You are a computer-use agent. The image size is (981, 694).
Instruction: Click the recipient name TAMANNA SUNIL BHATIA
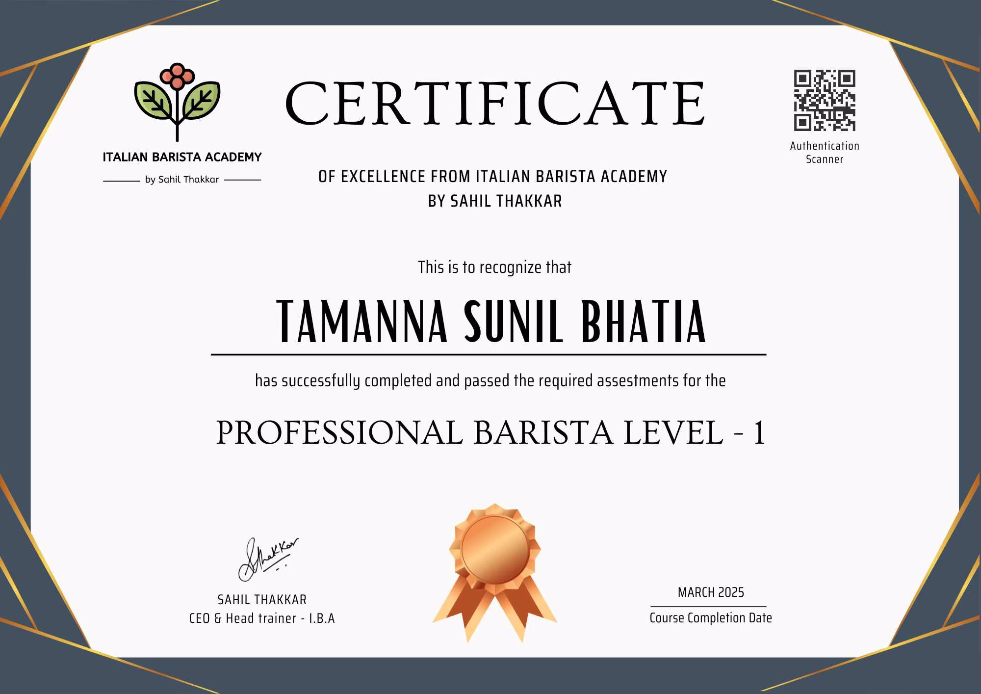pyautogui.click(x=491, y=321)
